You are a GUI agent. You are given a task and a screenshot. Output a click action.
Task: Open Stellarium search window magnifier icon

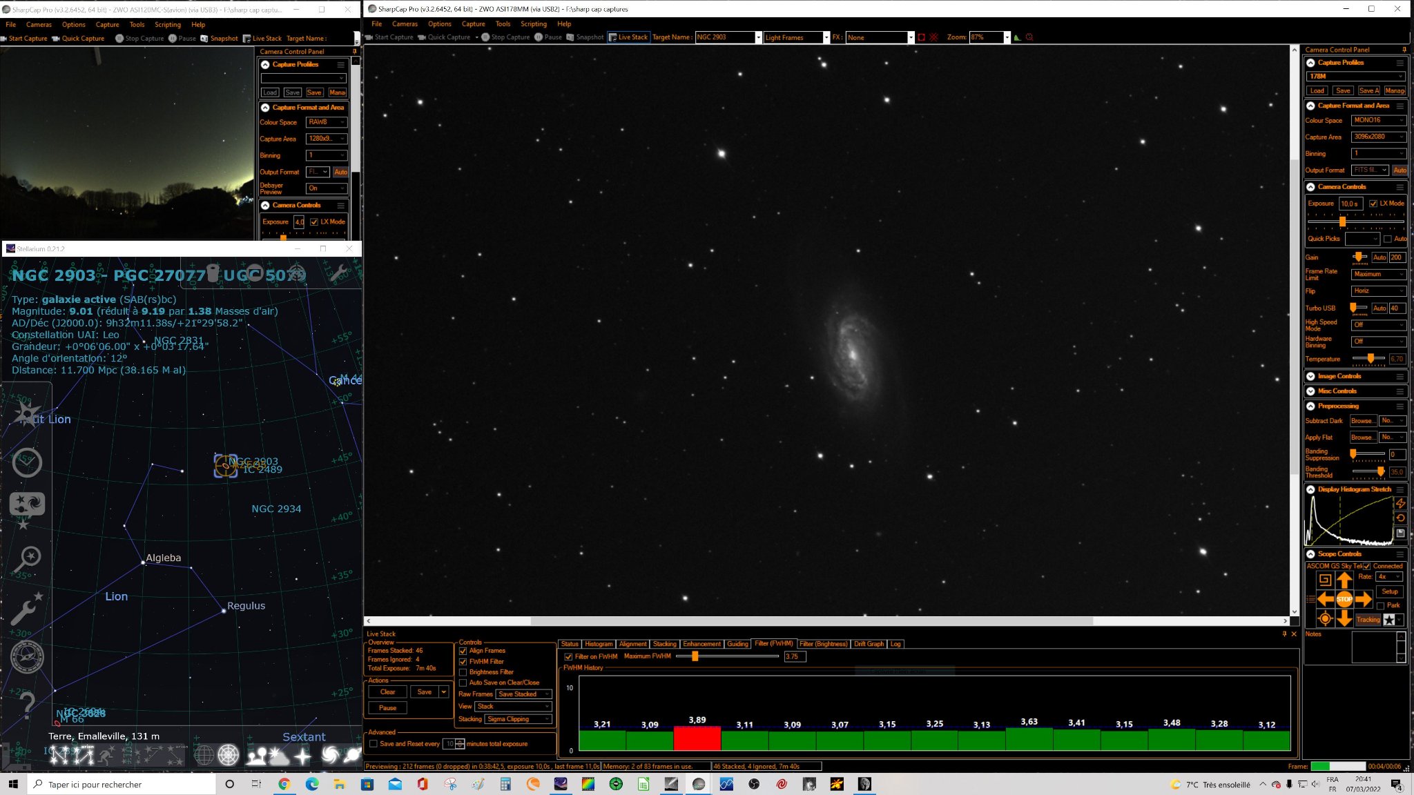28,559
